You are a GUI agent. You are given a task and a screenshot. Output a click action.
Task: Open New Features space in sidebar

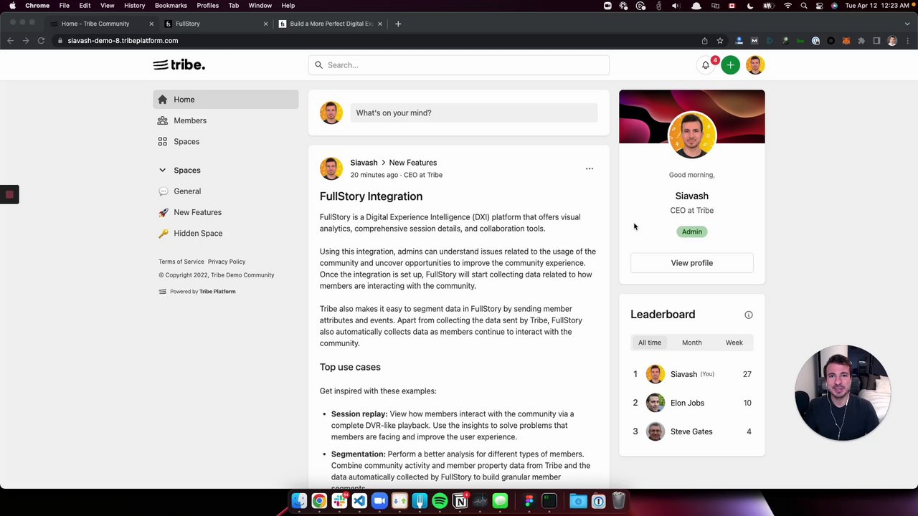point(225,212)
